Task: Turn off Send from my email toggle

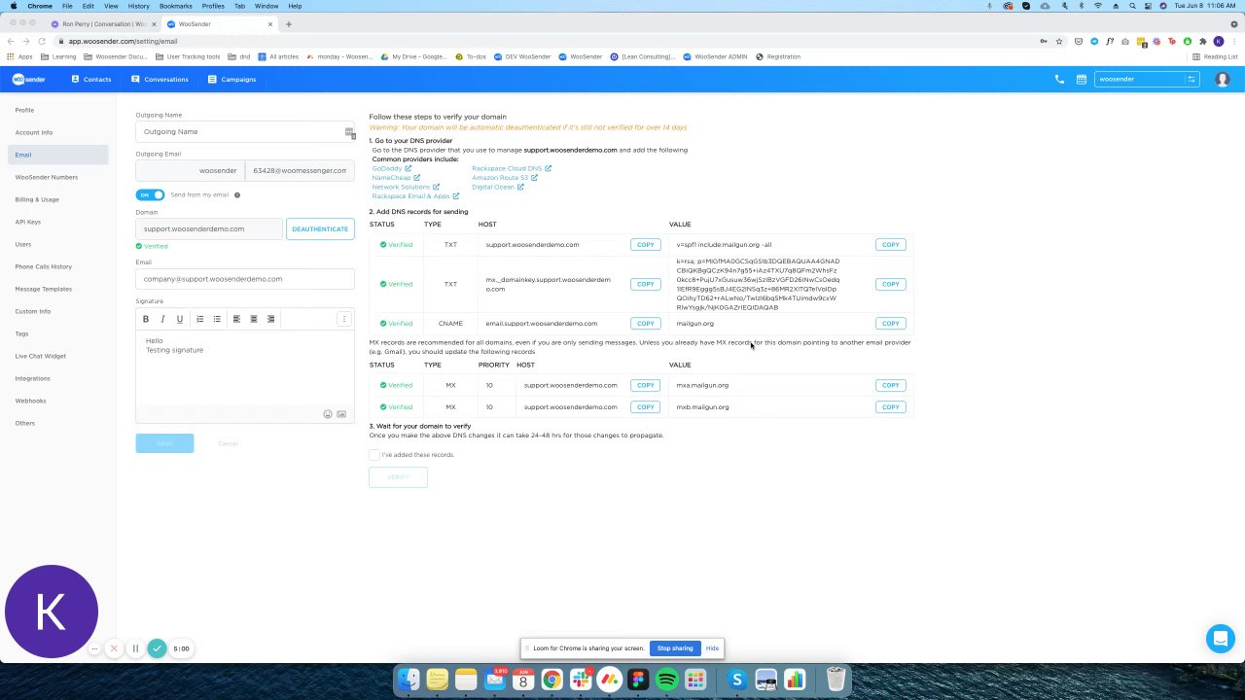Action: tap(151, 195)
